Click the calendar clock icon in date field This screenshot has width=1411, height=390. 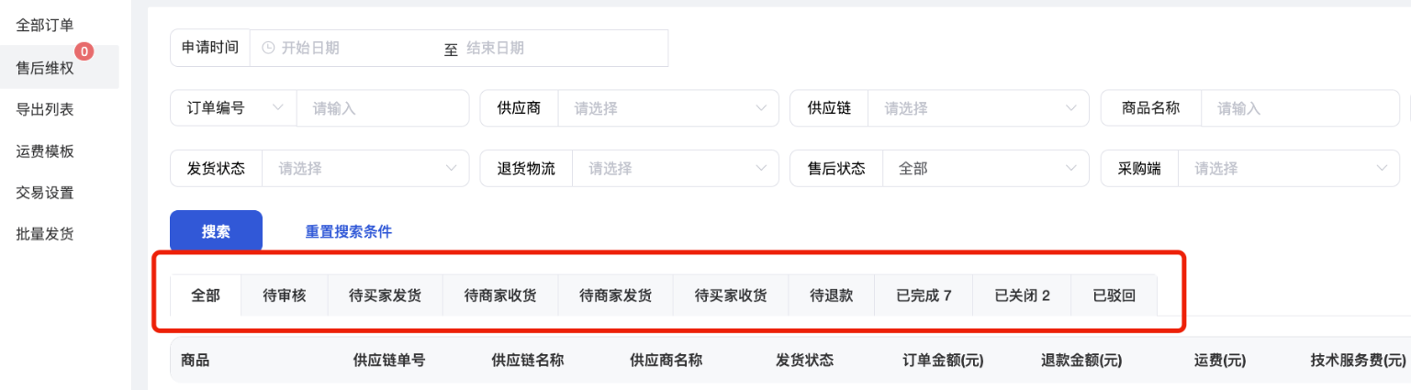[268, 48]
